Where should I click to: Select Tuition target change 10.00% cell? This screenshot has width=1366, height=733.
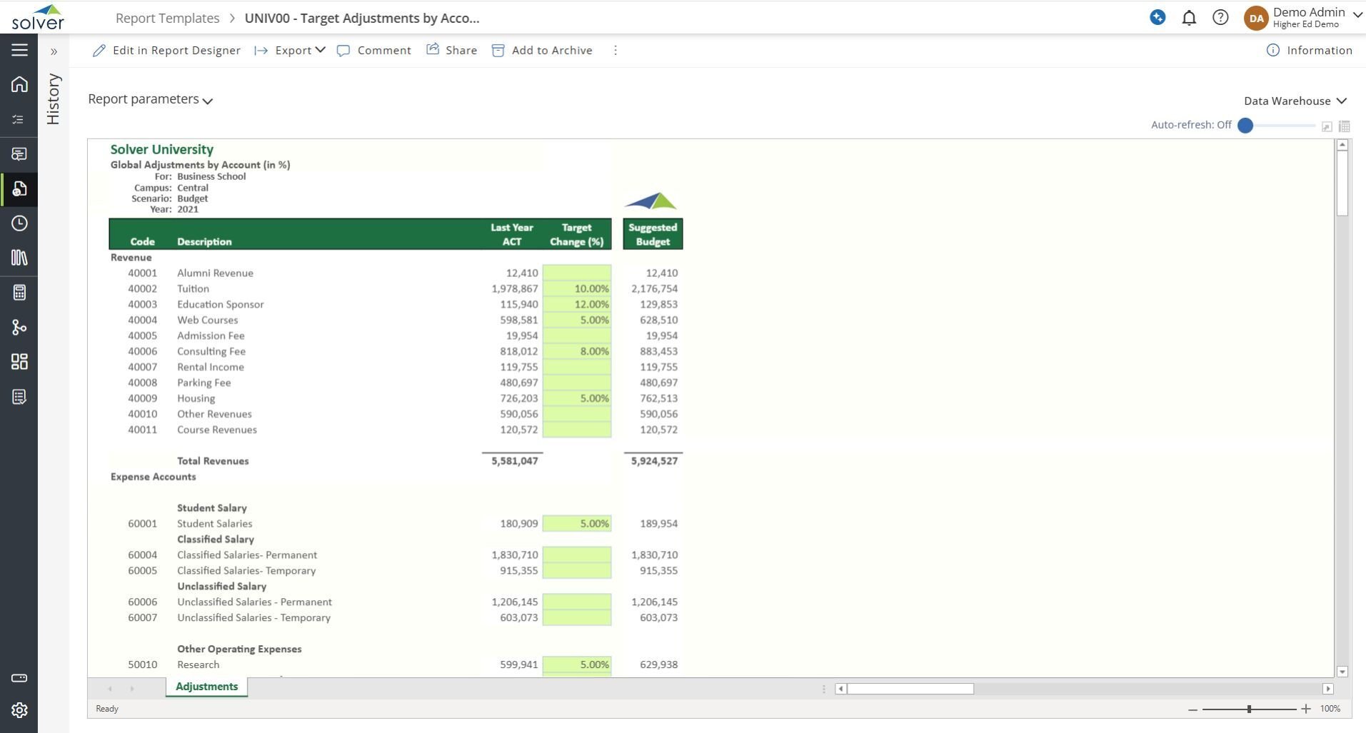pos(577,288)
